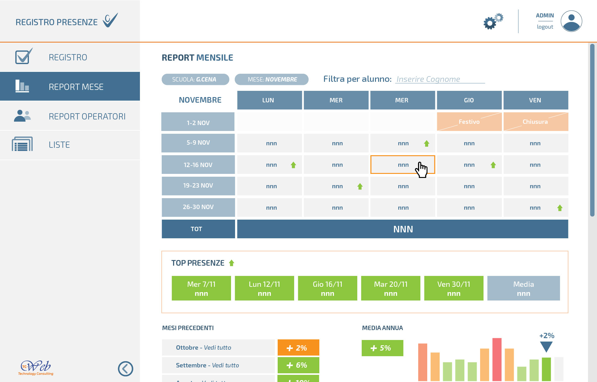Log out using the logout link
This screenshot has height=382, width=597.
pos(545,27)
